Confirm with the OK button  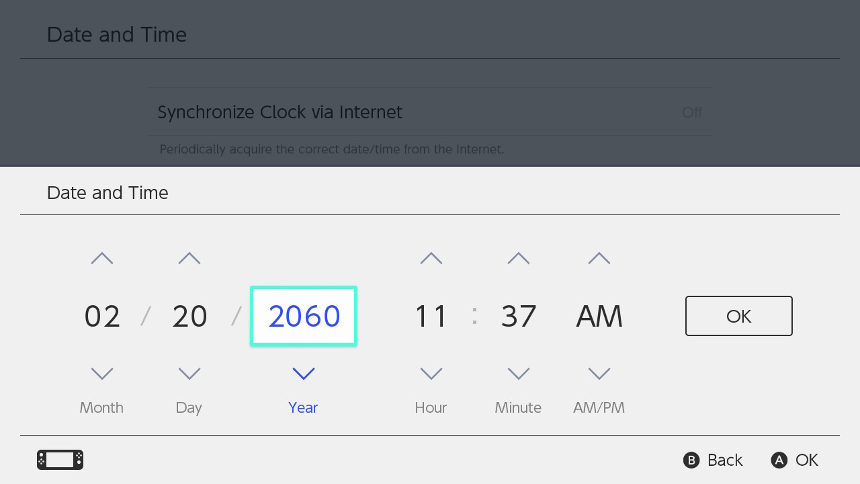pyautogui.click(x=738, y=316)
